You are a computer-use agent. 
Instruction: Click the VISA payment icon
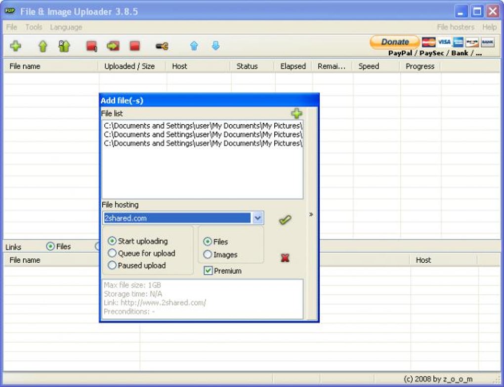(444, 42)
